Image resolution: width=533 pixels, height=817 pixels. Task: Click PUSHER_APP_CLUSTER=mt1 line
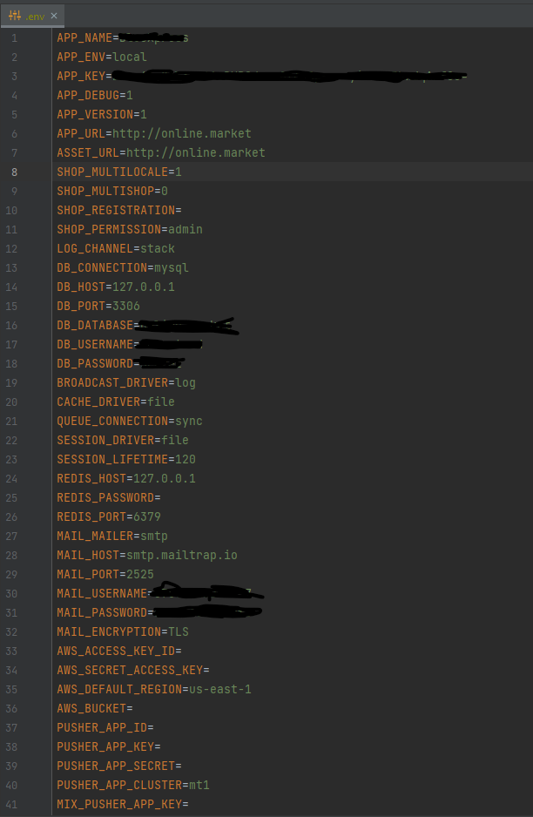pos(133,786)
